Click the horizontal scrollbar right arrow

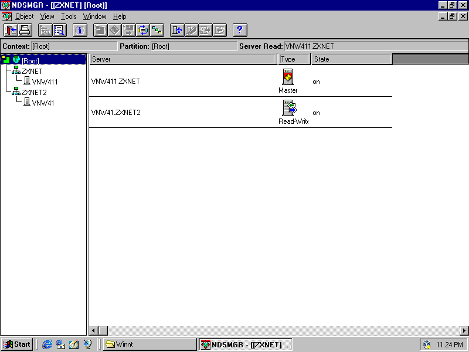tap(464, 331)
